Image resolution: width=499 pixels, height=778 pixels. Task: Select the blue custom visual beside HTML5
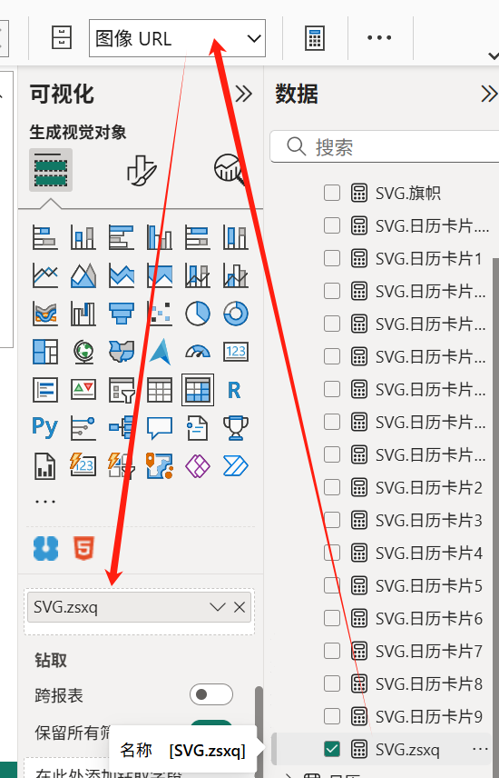point(45,548)
